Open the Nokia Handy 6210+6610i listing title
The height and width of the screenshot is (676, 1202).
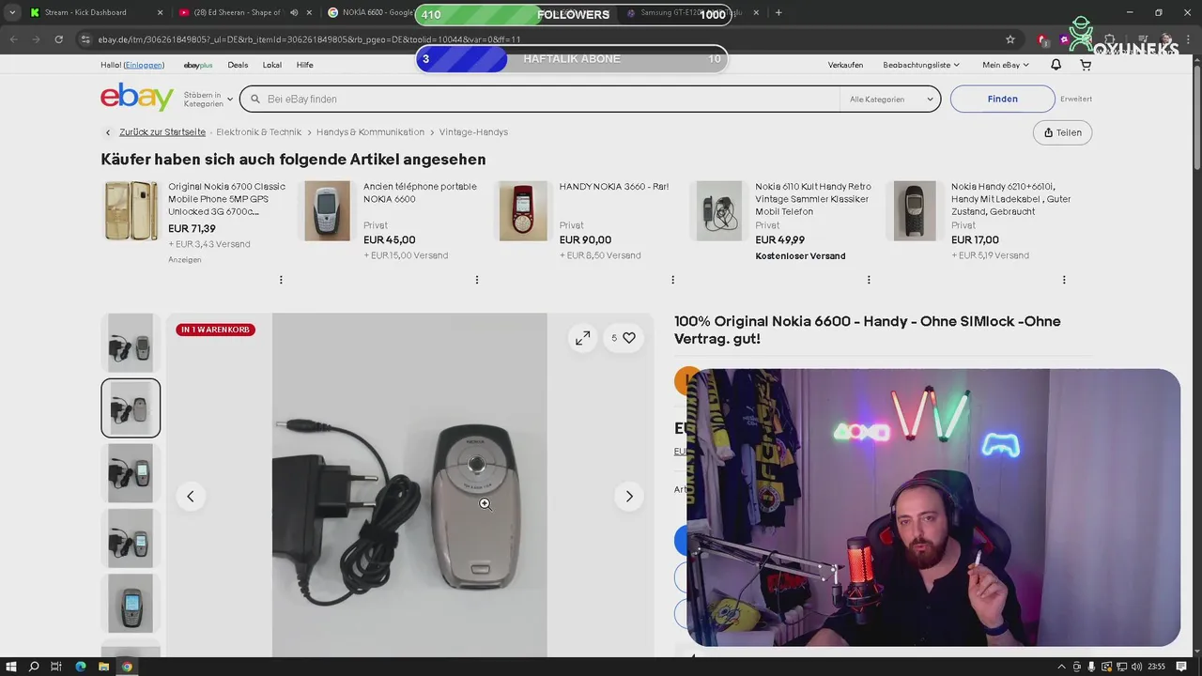[1010, 199]
